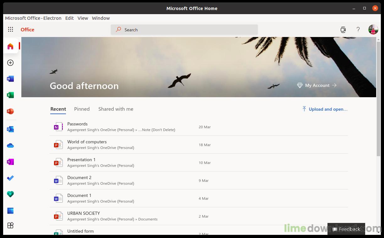Launch OneNote from the sidebar
The height and width of the screenshot is (238, 384).
click(10, 162)
